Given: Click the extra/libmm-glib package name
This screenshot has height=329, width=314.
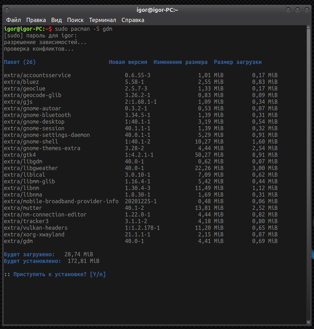Looking at the screenshot, I should (x=29, y=181).
